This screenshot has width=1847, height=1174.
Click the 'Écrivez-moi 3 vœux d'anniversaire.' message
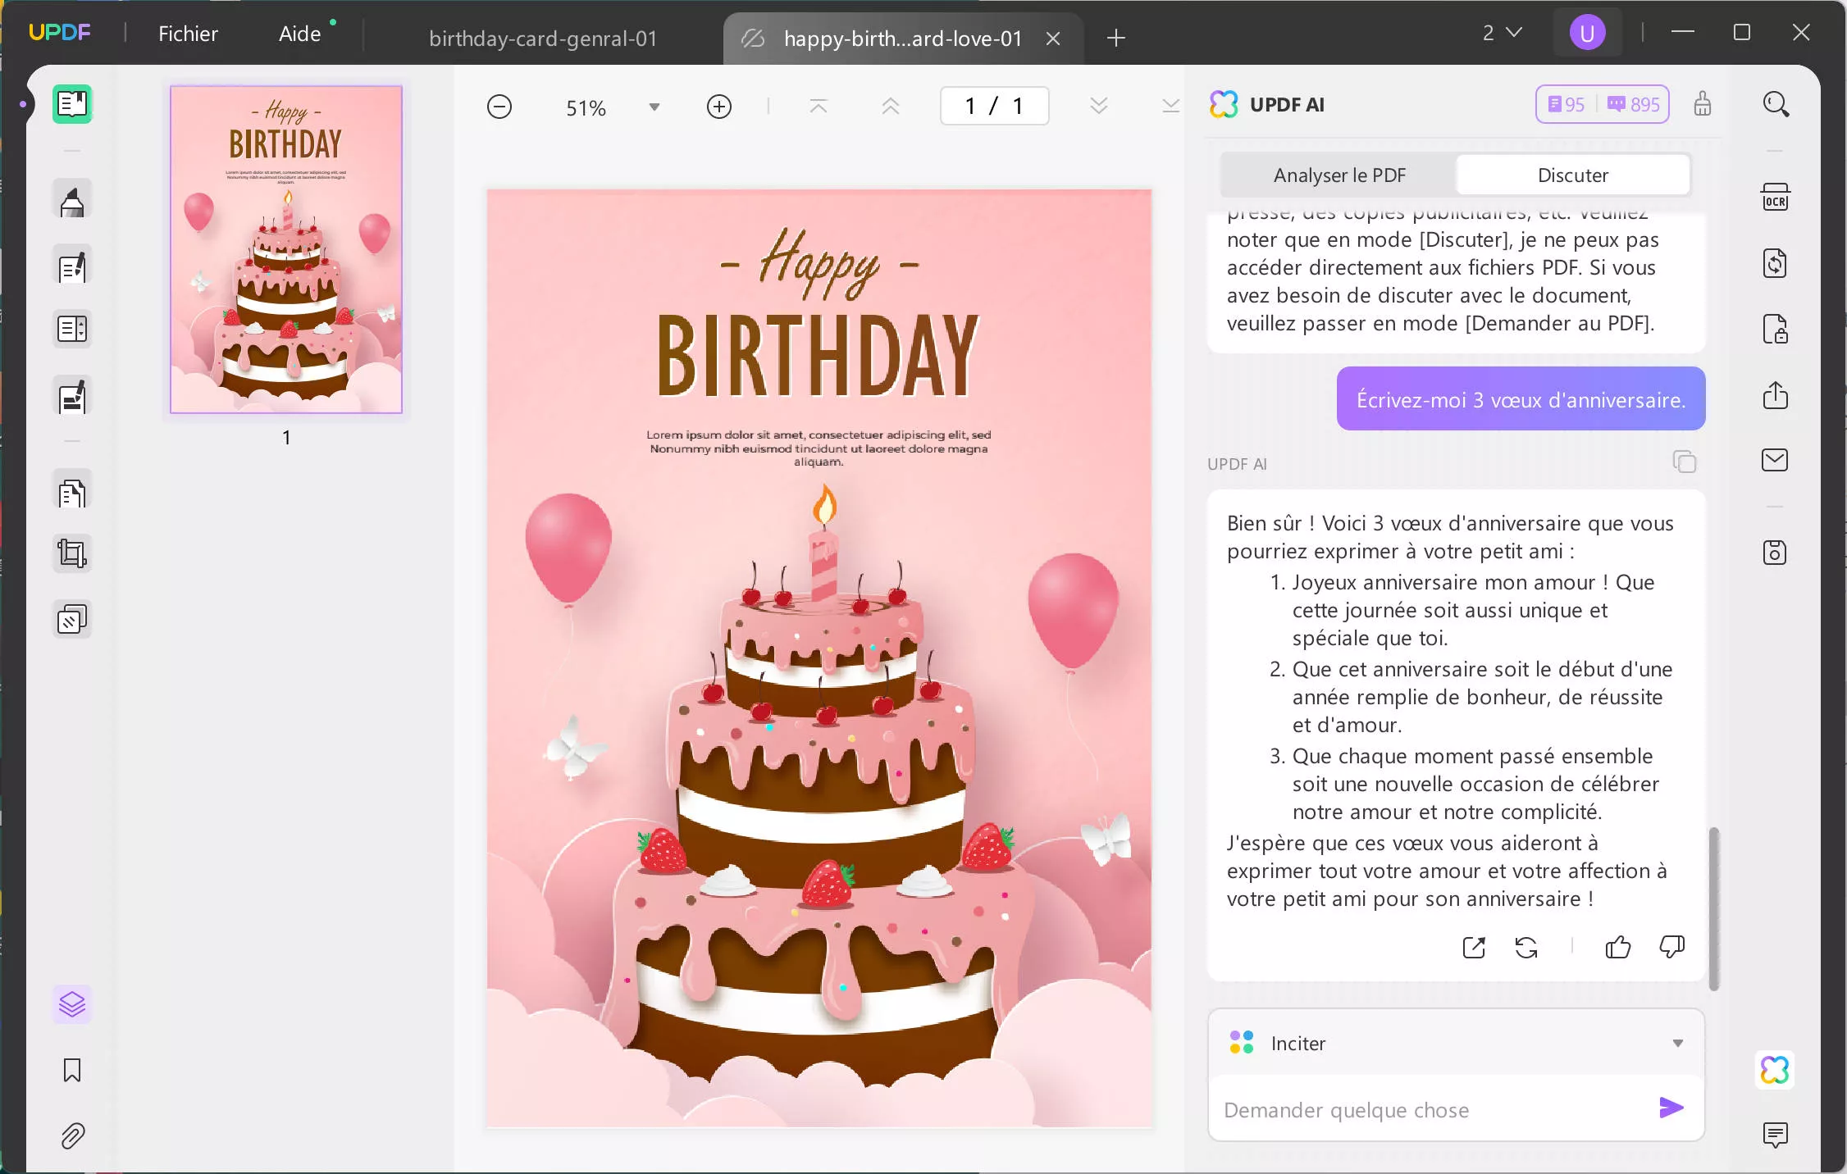tap(1521, 399)
